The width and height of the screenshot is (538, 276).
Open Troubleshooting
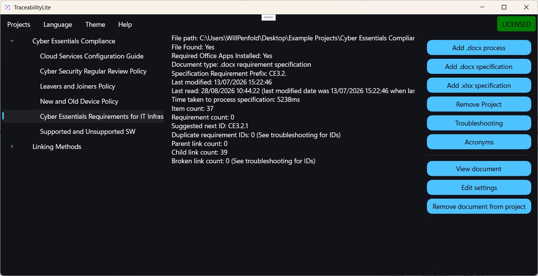[x=479, y=123]
